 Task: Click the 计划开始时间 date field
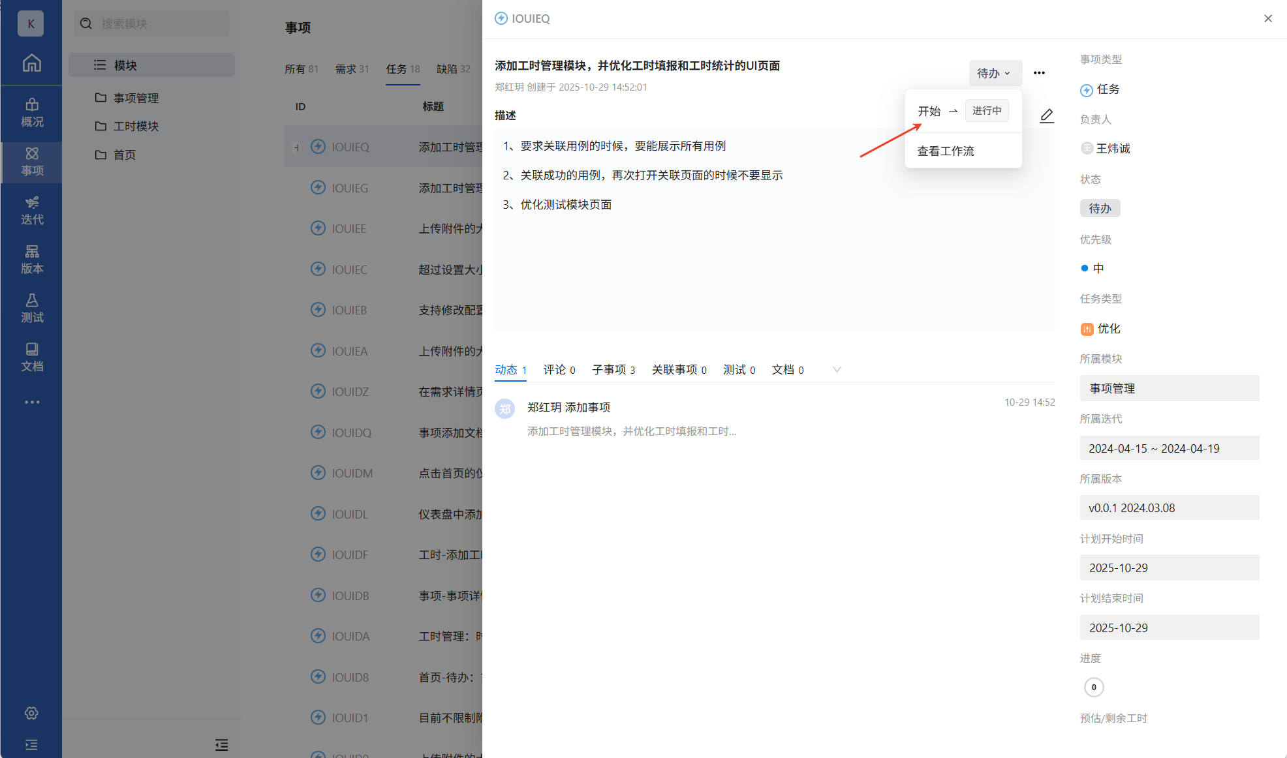(x=1169, y=568)
